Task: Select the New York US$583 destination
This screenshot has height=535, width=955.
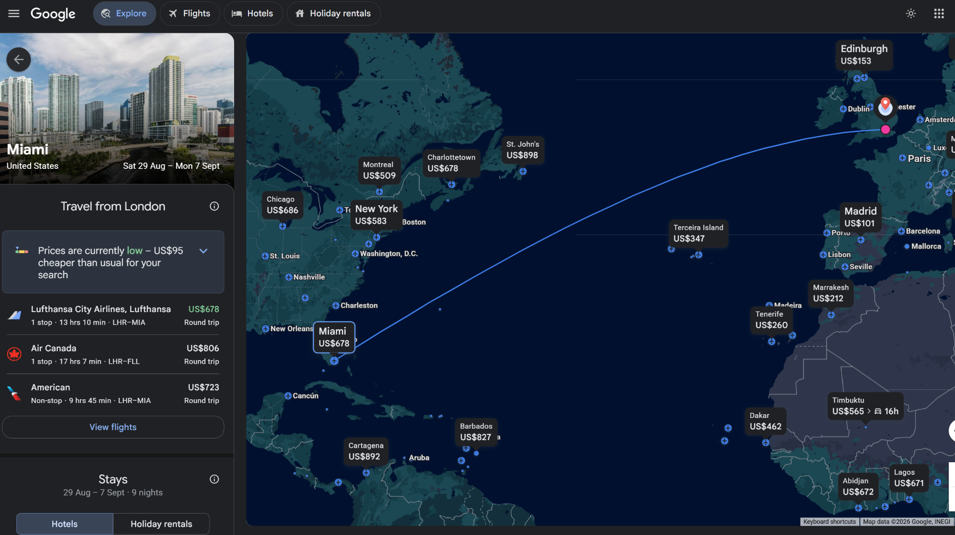Action: [x=376, y=215]
